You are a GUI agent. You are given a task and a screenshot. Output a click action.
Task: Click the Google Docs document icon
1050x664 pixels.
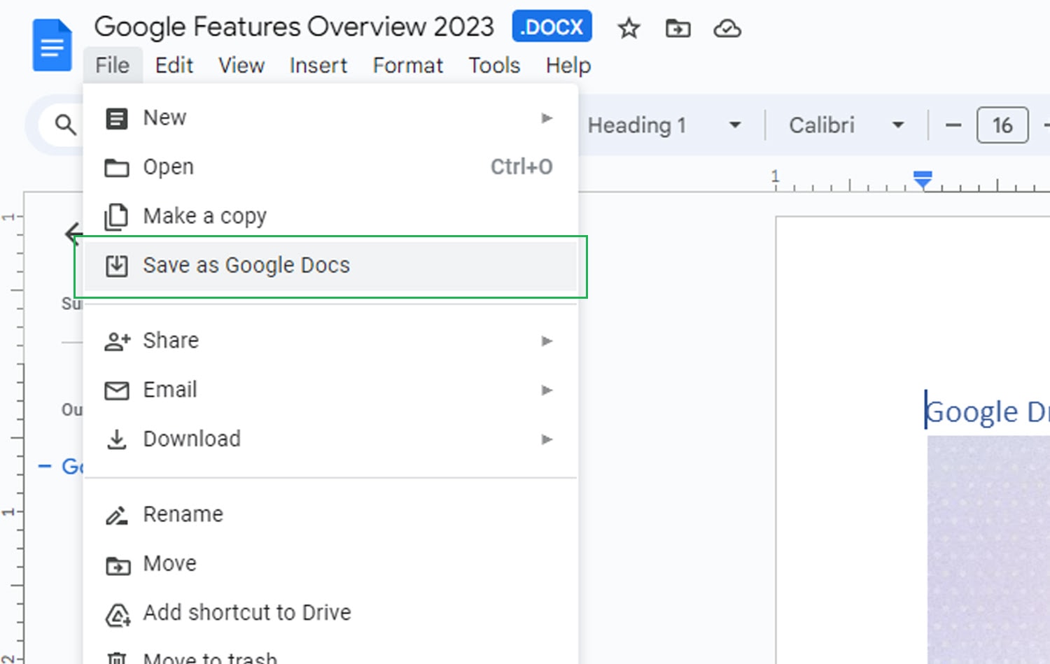(52, 44)
